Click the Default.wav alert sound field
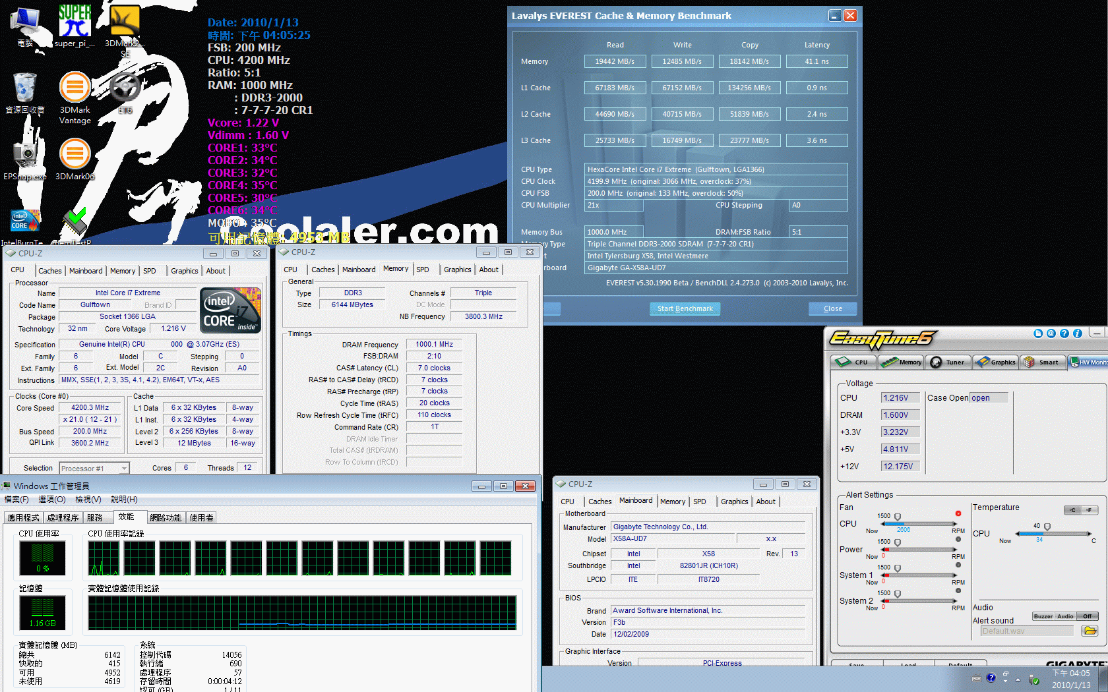1108x692 pixels. point(1027,631)
